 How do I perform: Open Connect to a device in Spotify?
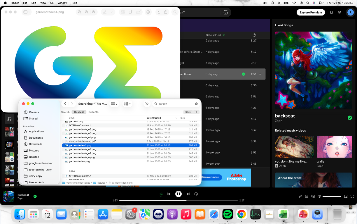click(x=313, y=196)
